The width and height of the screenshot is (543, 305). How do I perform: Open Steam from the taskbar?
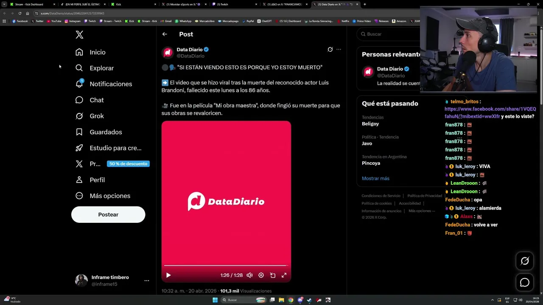pos(309,300)
